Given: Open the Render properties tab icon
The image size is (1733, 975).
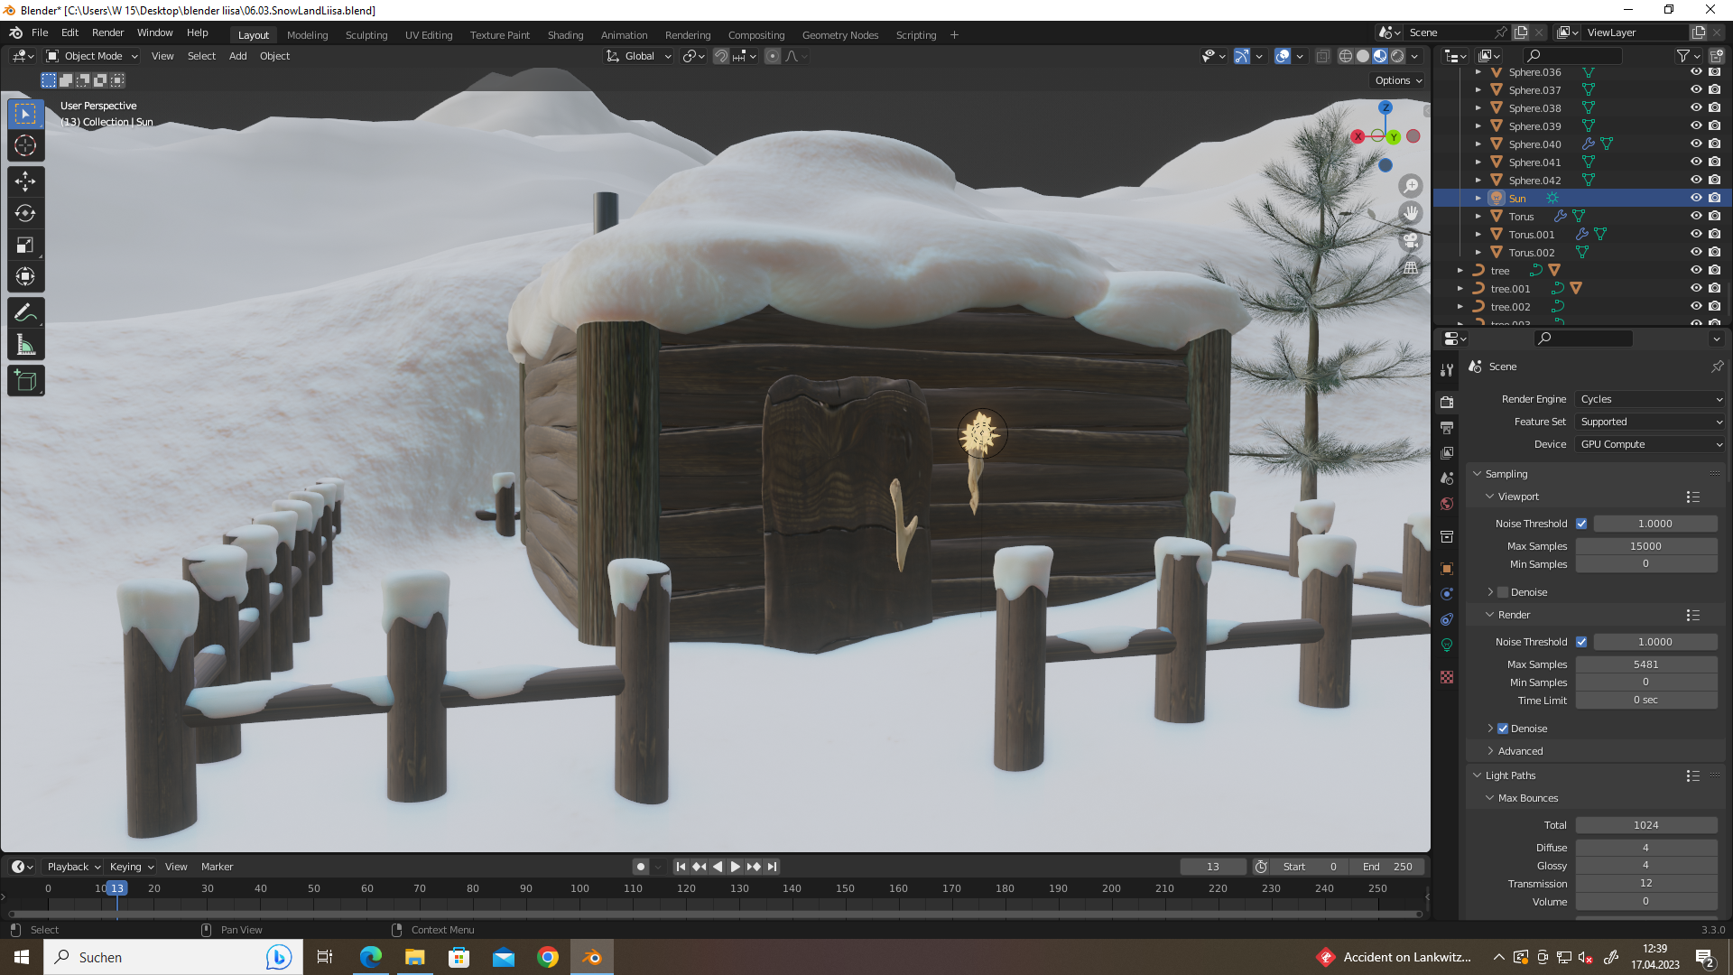Looking at the screenshot, I should click(1447, 402).
